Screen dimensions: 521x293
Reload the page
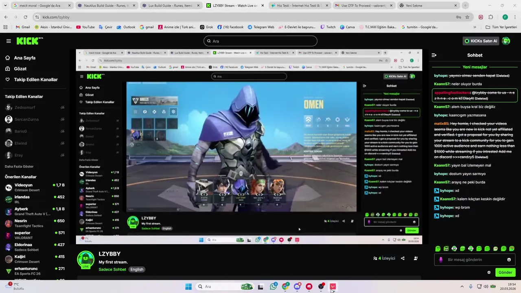click(x=25, y=17)
